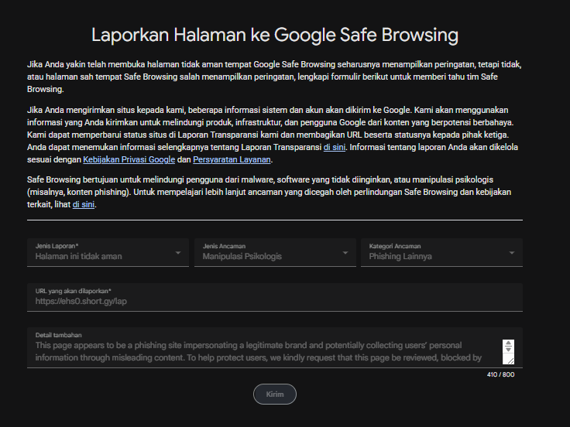
Task: Open the Jenis Ancaman dropdown
Action: 275,253
